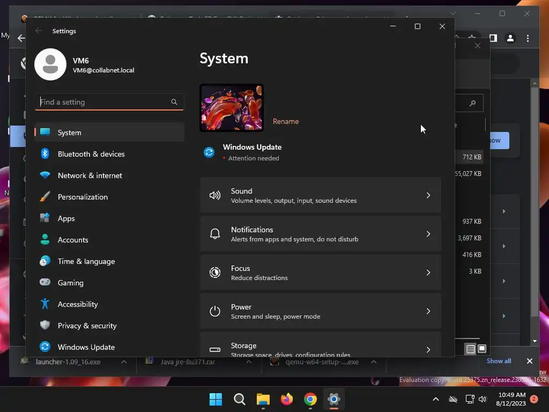
Task: Open Firefox from the taskbar
Action: (x=286, y=399)
